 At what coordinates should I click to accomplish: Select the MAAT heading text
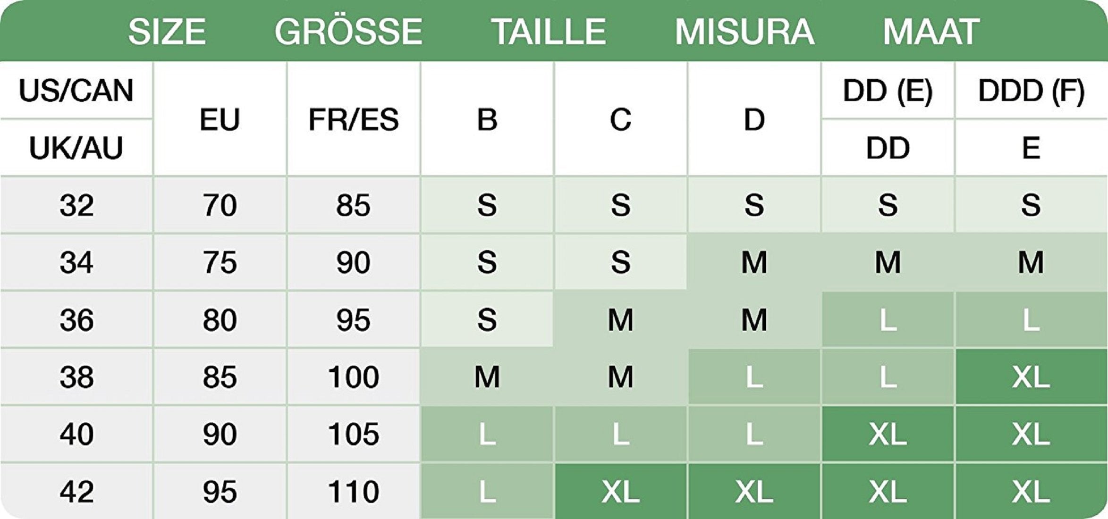pyautogui.click(x=931, y=32)
